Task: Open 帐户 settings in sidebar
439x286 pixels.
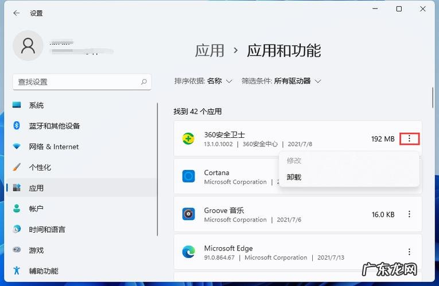Action: [x=36, y=209]
